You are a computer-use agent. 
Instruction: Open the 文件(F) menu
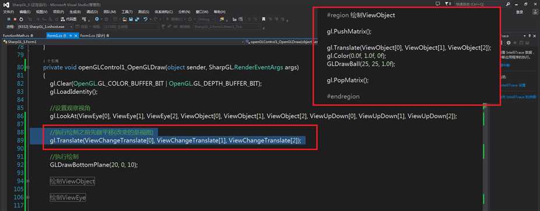tap(9, 12)
